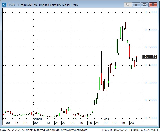Screen dimensions: 160x132
Task: Click the small box at time axis left corner
Action: point(4,123)
